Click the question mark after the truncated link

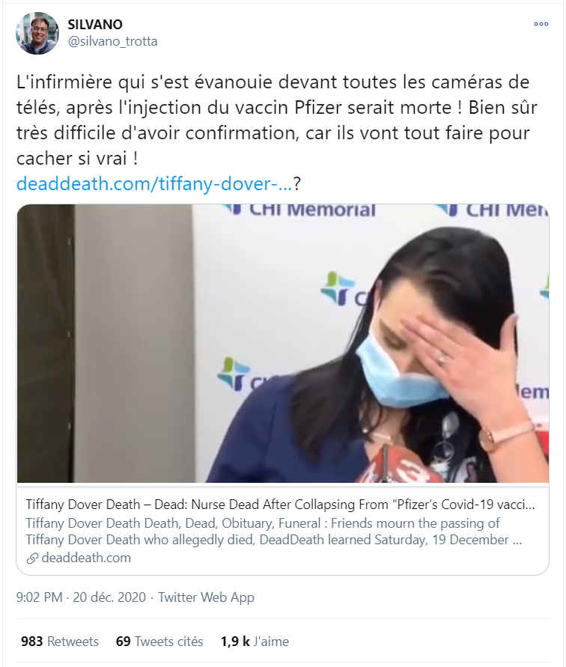coord(297,183)
